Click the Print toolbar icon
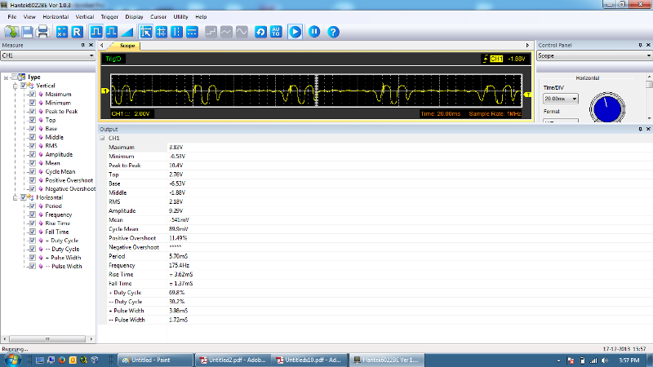The width and height of the screenshot is (653, 367). coord(42,32)
